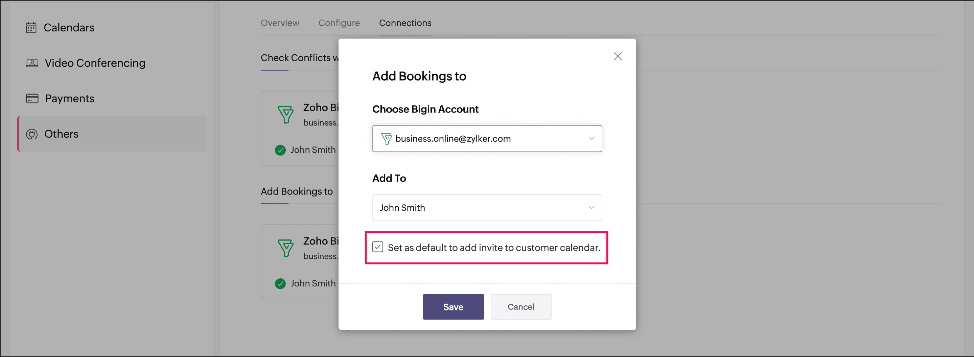Screen dimensions: 974x357
Task: Uncheck Set as default invite checkbox
Action: point(377,247)
